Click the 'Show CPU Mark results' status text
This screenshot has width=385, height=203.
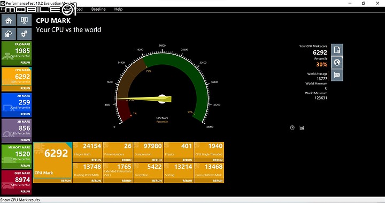tap(20, 200)
